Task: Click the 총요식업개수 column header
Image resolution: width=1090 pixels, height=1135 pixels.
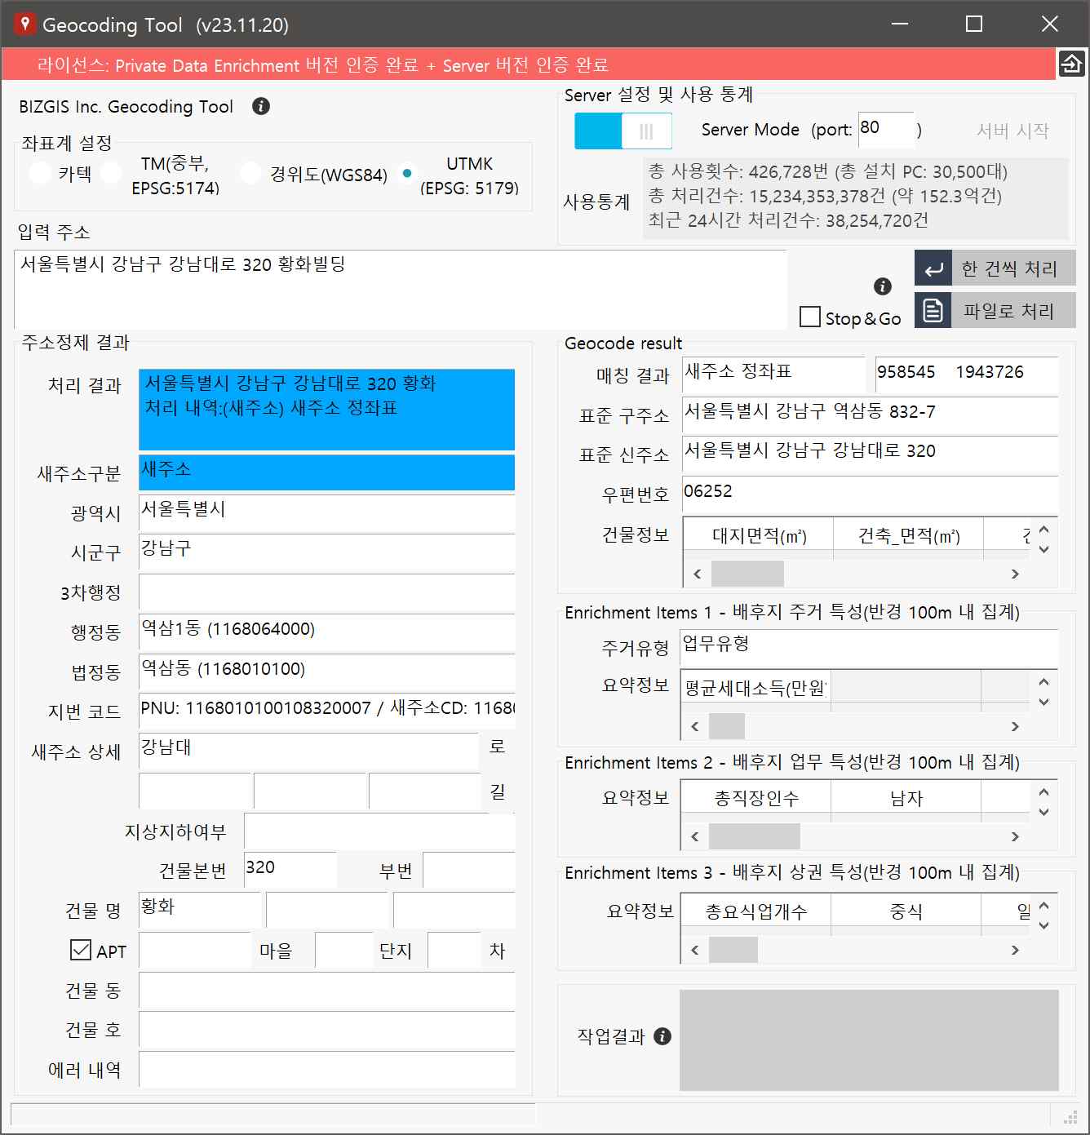Action: point(756,911)
